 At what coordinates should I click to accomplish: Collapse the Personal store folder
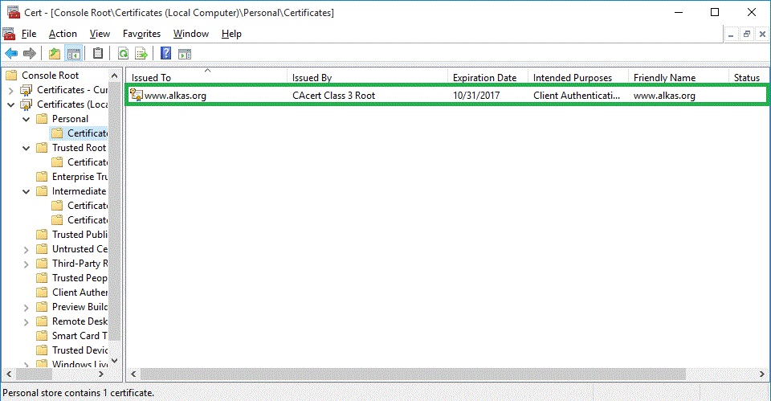(x=27, y=119)
